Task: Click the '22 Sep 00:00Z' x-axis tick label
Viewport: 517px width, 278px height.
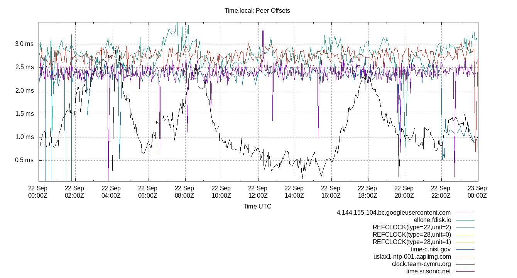Action: [x=37, y=192]
